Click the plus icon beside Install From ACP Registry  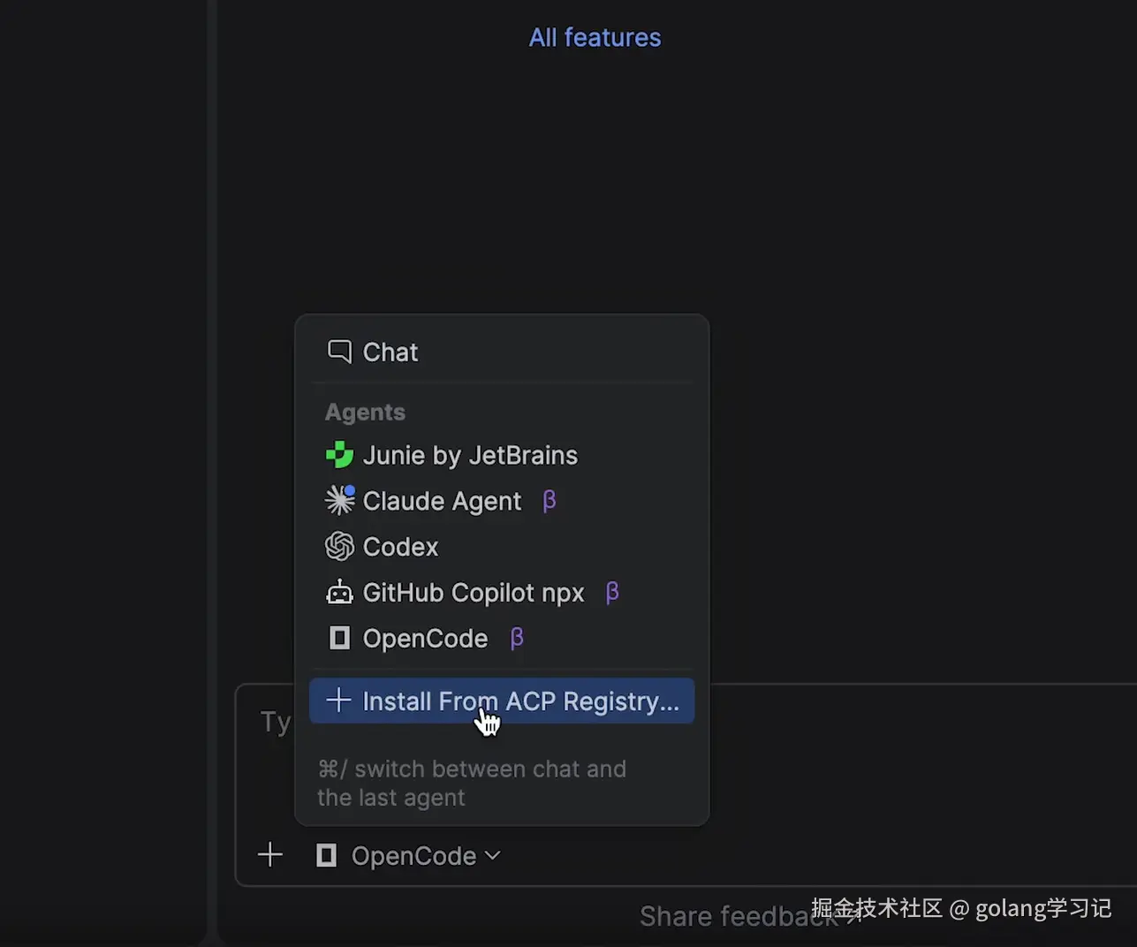[338, 701]
